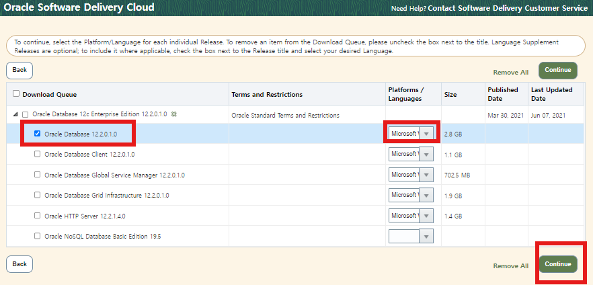Check the Oracle HTTP Server 12.2.1.4.0 checkbox
The width and height of the screenshot is (593, 285).
click(37, 216)
